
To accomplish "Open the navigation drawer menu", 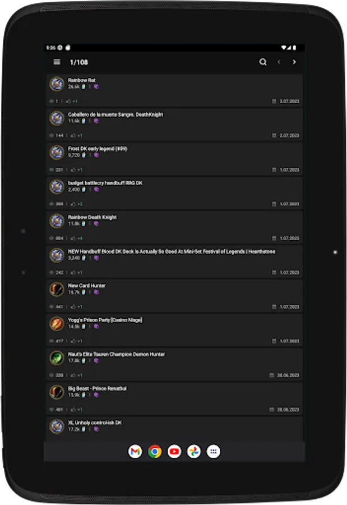I will [x=56, y=62].
